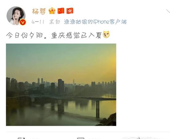
Task: Click the China flag icon
Action: (x=61, y=11)
